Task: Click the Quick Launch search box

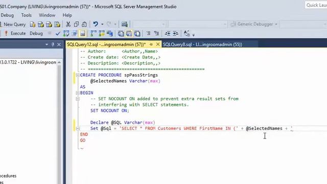Action: point(316,5)
